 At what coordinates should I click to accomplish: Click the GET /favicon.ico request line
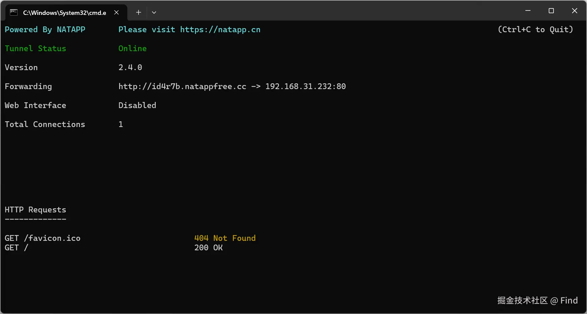43,238
